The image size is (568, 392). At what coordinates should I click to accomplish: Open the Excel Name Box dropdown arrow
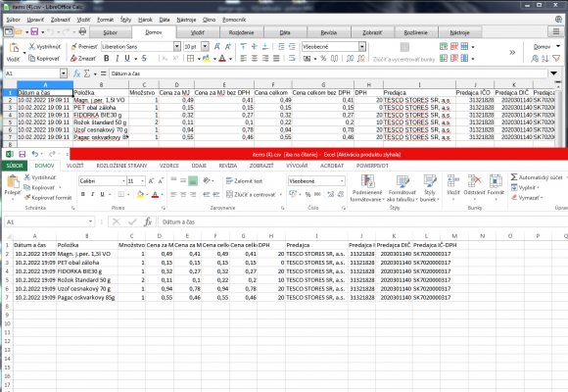(x=90, y=221)
